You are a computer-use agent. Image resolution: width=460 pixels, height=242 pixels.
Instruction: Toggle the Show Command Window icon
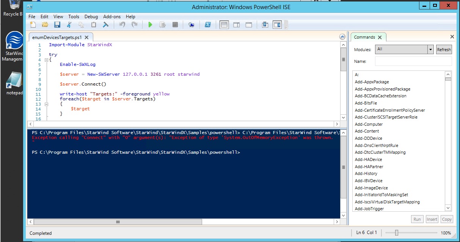265,25
